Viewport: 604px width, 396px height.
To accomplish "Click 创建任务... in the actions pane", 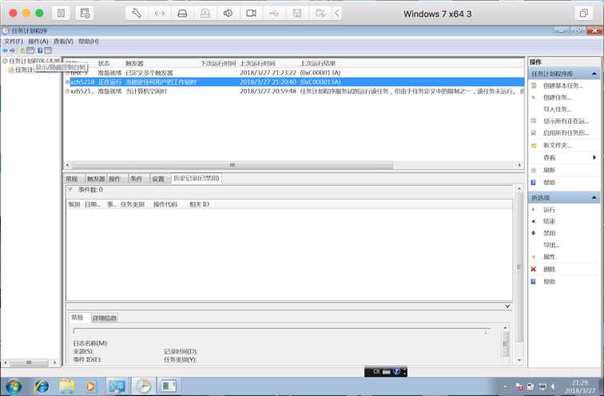I will [558, 97].
